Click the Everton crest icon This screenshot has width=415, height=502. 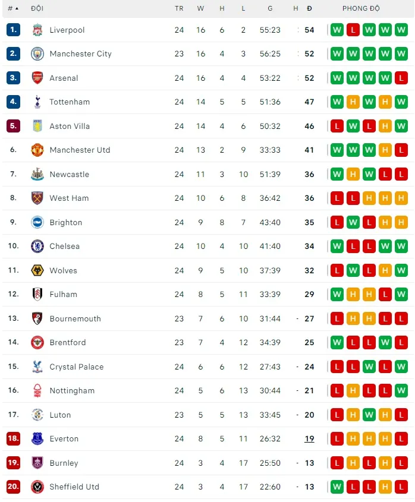(37, 439)
